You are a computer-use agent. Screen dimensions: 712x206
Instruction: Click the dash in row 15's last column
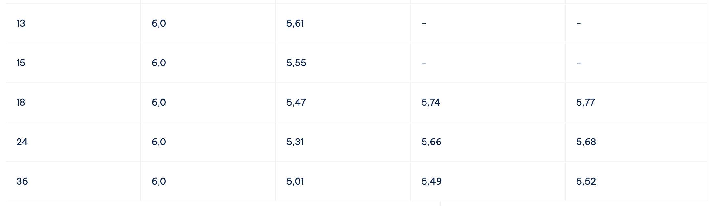[579, 63]
